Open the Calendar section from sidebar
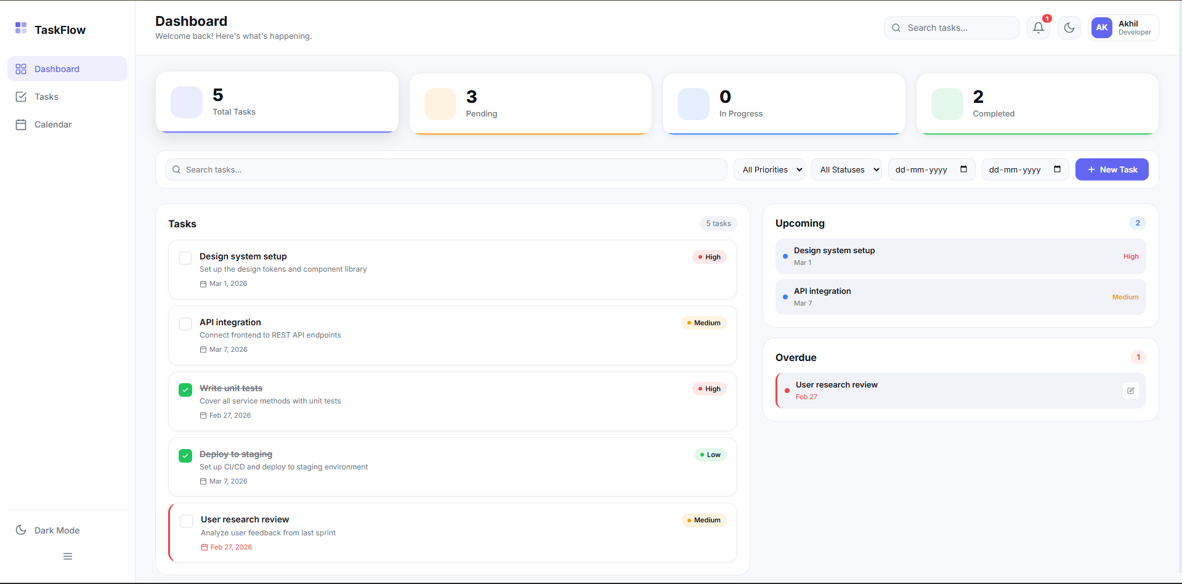The width and height of the screenshot is (1182, 584). click(52, 124)
